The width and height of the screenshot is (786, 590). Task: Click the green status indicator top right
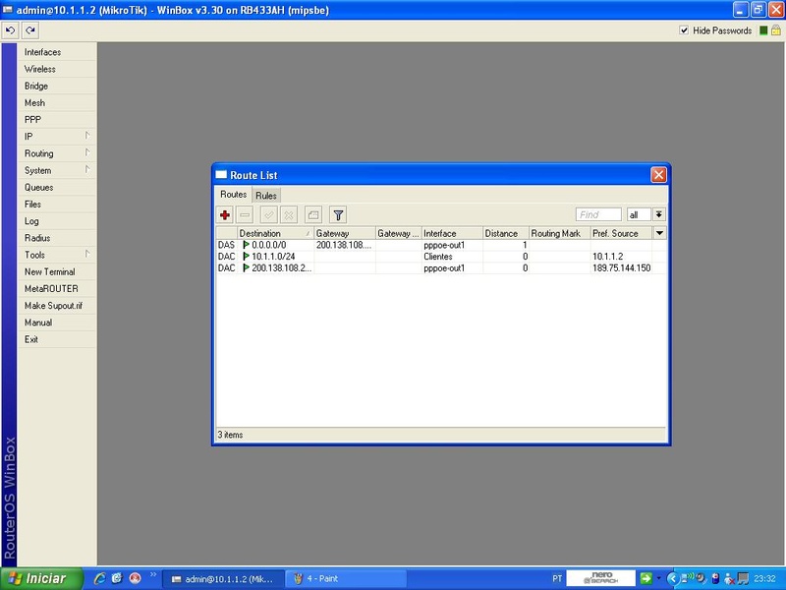[x=763, y=30]
